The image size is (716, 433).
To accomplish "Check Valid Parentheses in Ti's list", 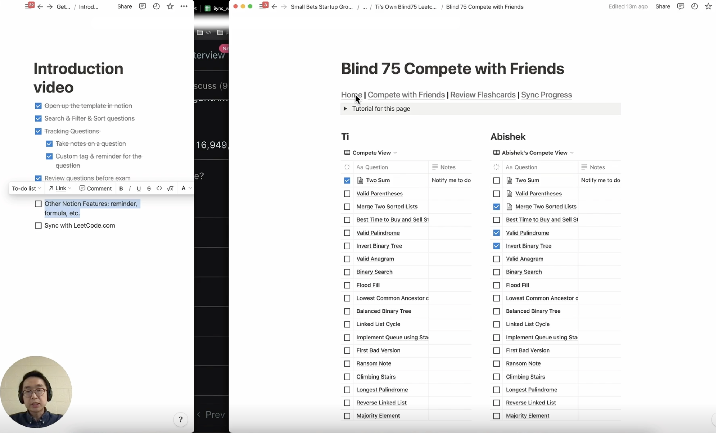I will (347, 194).
